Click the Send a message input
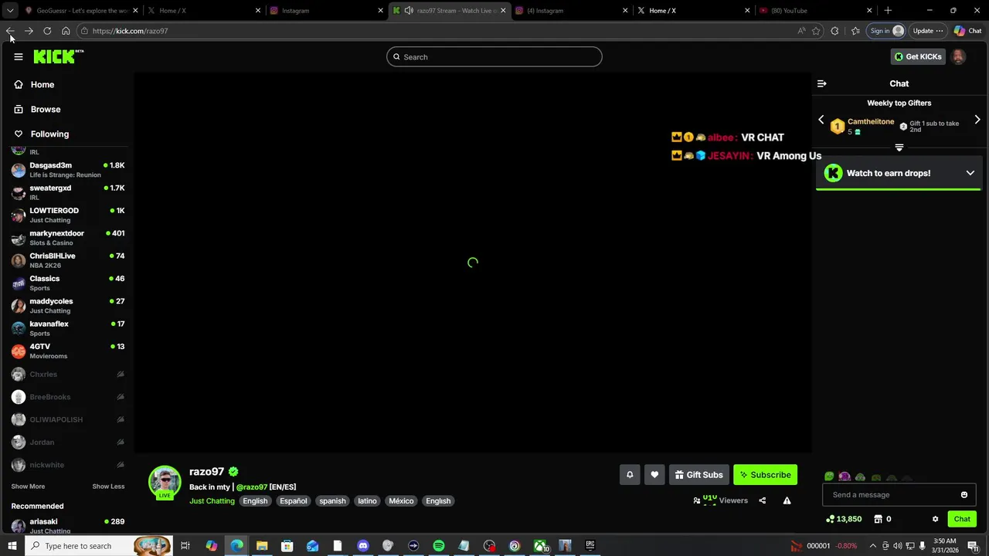This screenshot has width=989, height=556. [892, 495]
